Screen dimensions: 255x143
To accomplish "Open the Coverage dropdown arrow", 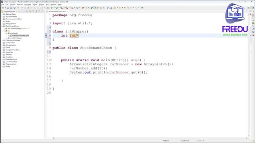I will [64, 8].
